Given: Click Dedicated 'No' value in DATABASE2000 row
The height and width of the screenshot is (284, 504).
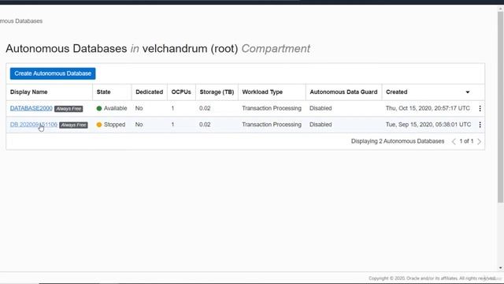Looking at the screenshot, I should (x=139, y=108).
